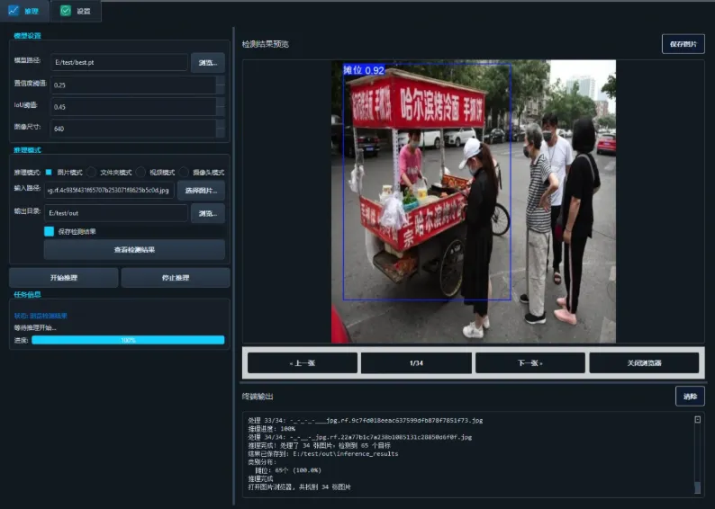Click the 置信度阈值 field showing 0.25
Screen dimensions: 715x509
point(133,85)
